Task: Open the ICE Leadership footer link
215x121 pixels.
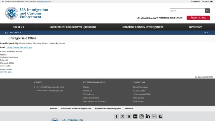Action: click(89, 94)
